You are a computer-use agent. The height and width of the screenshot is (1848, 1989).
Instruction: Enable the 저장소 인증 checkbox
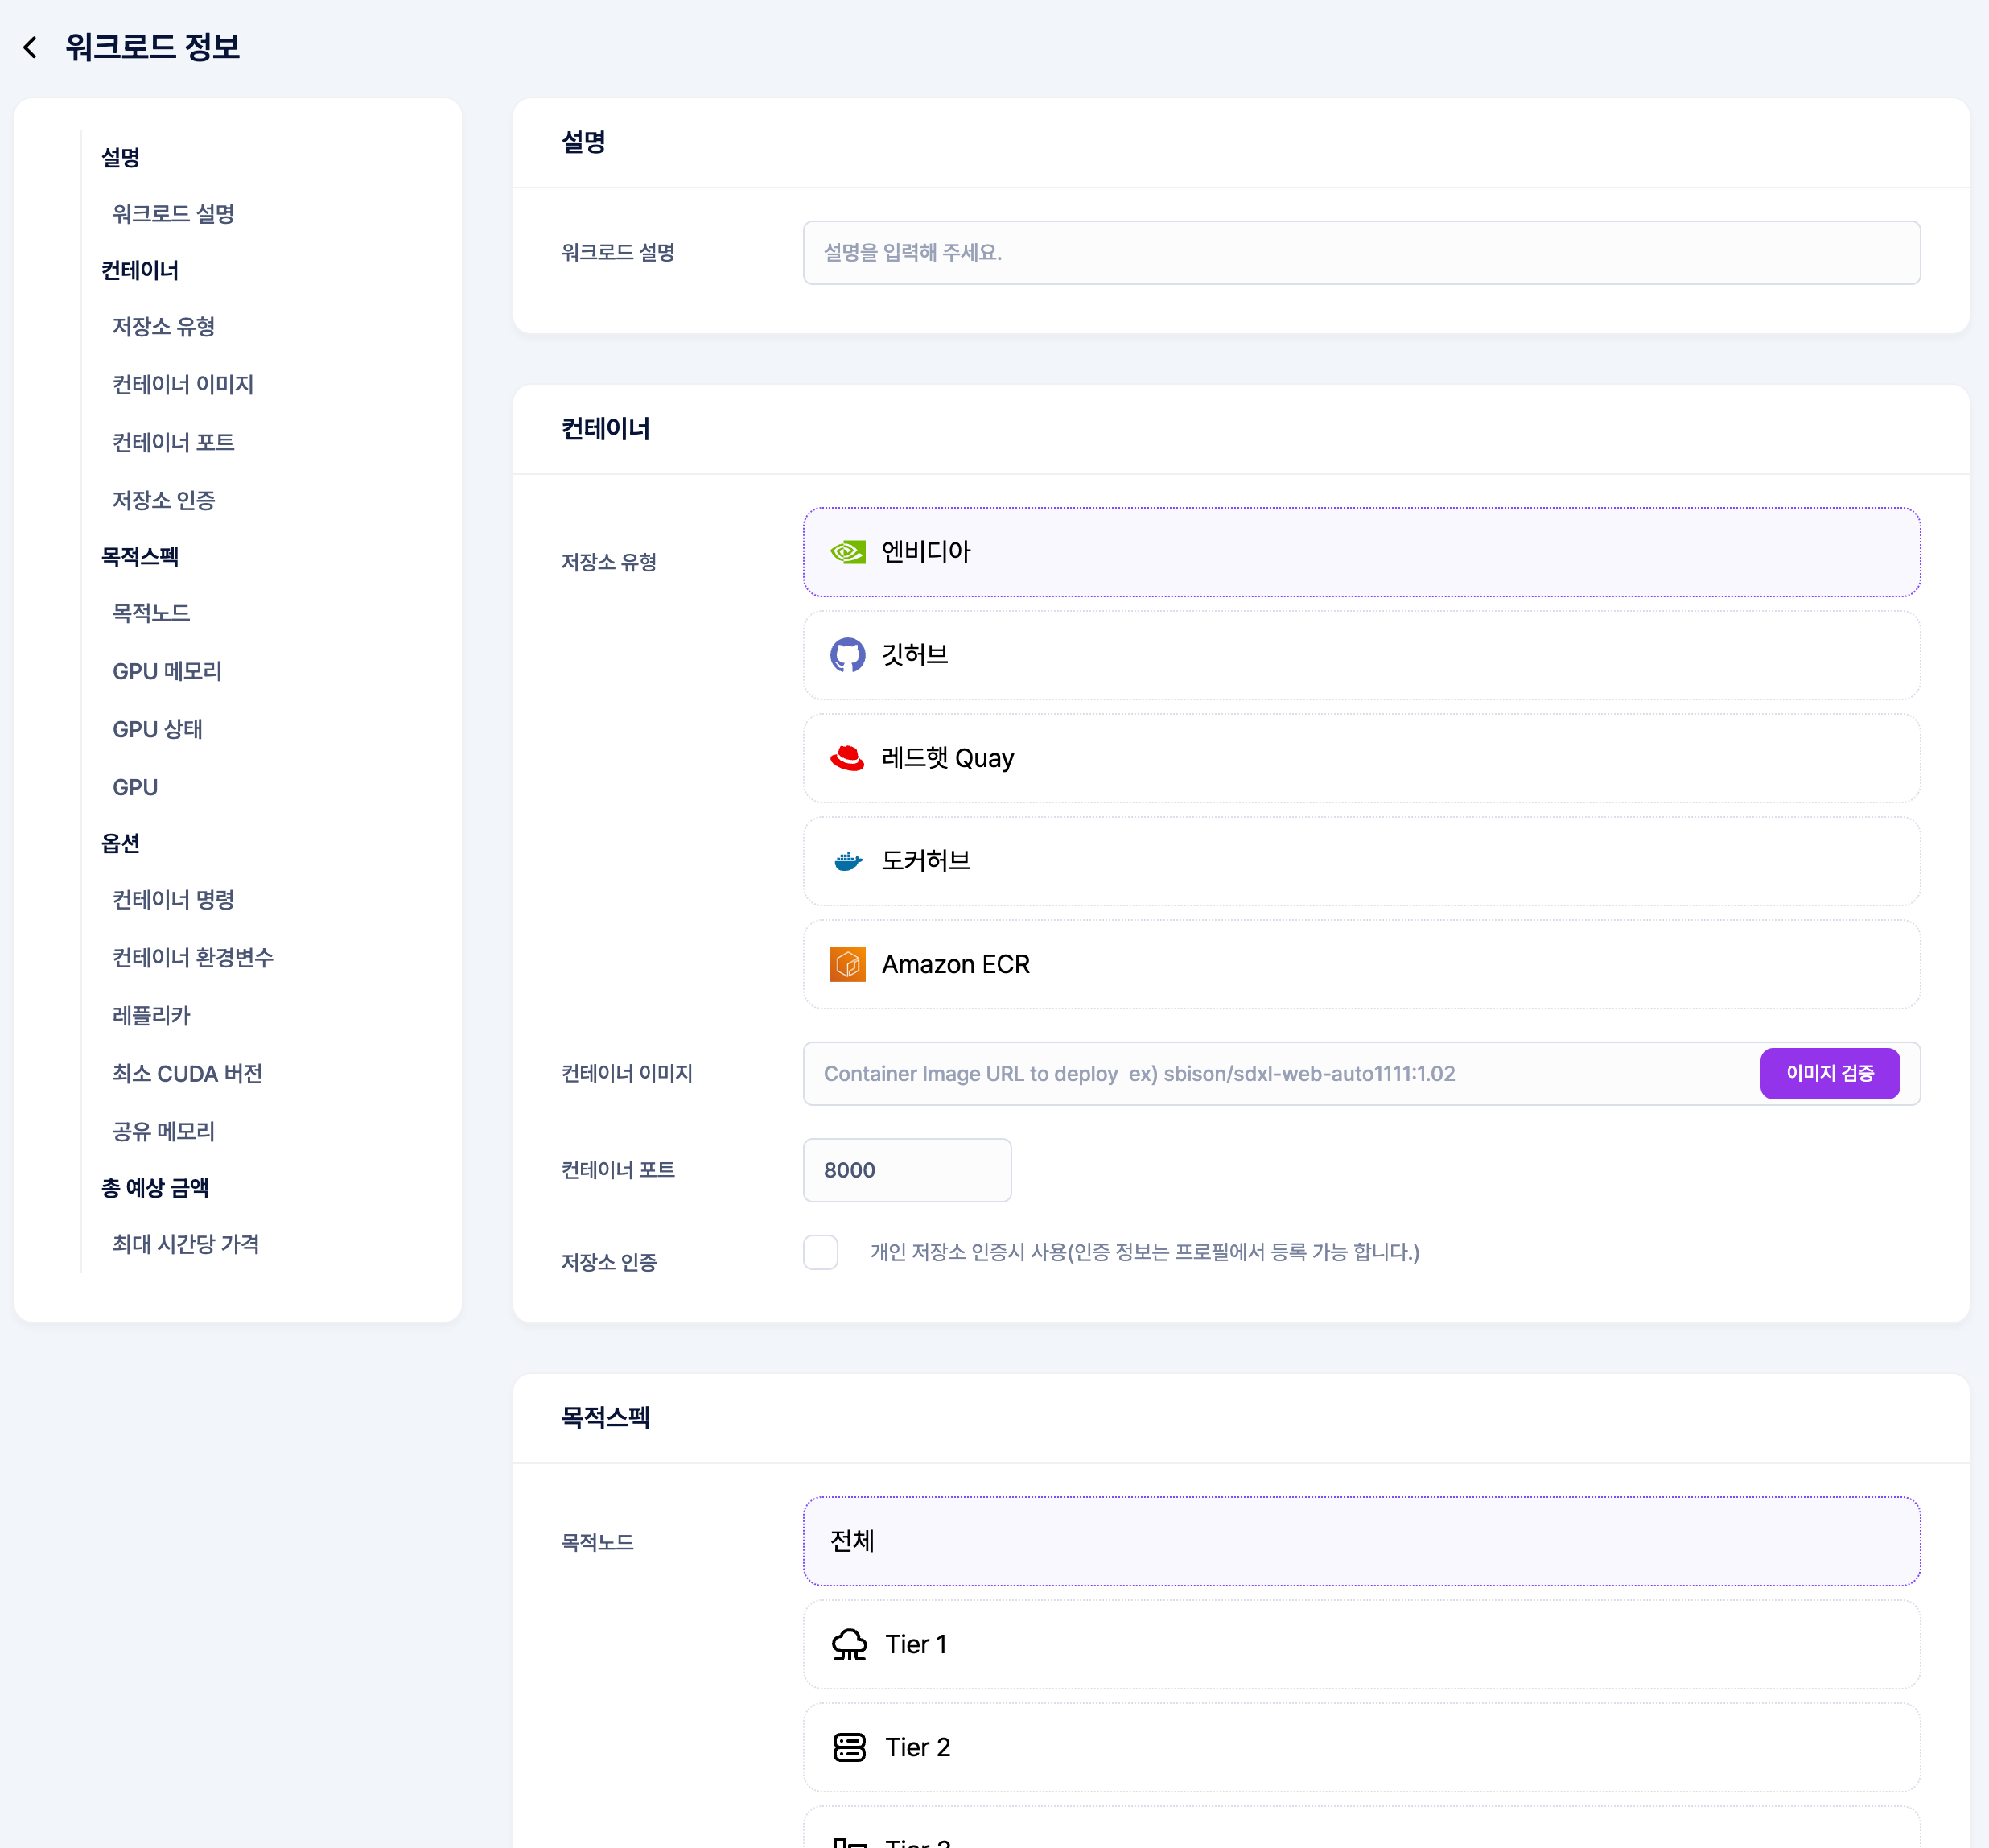(x=821, y=1252)
